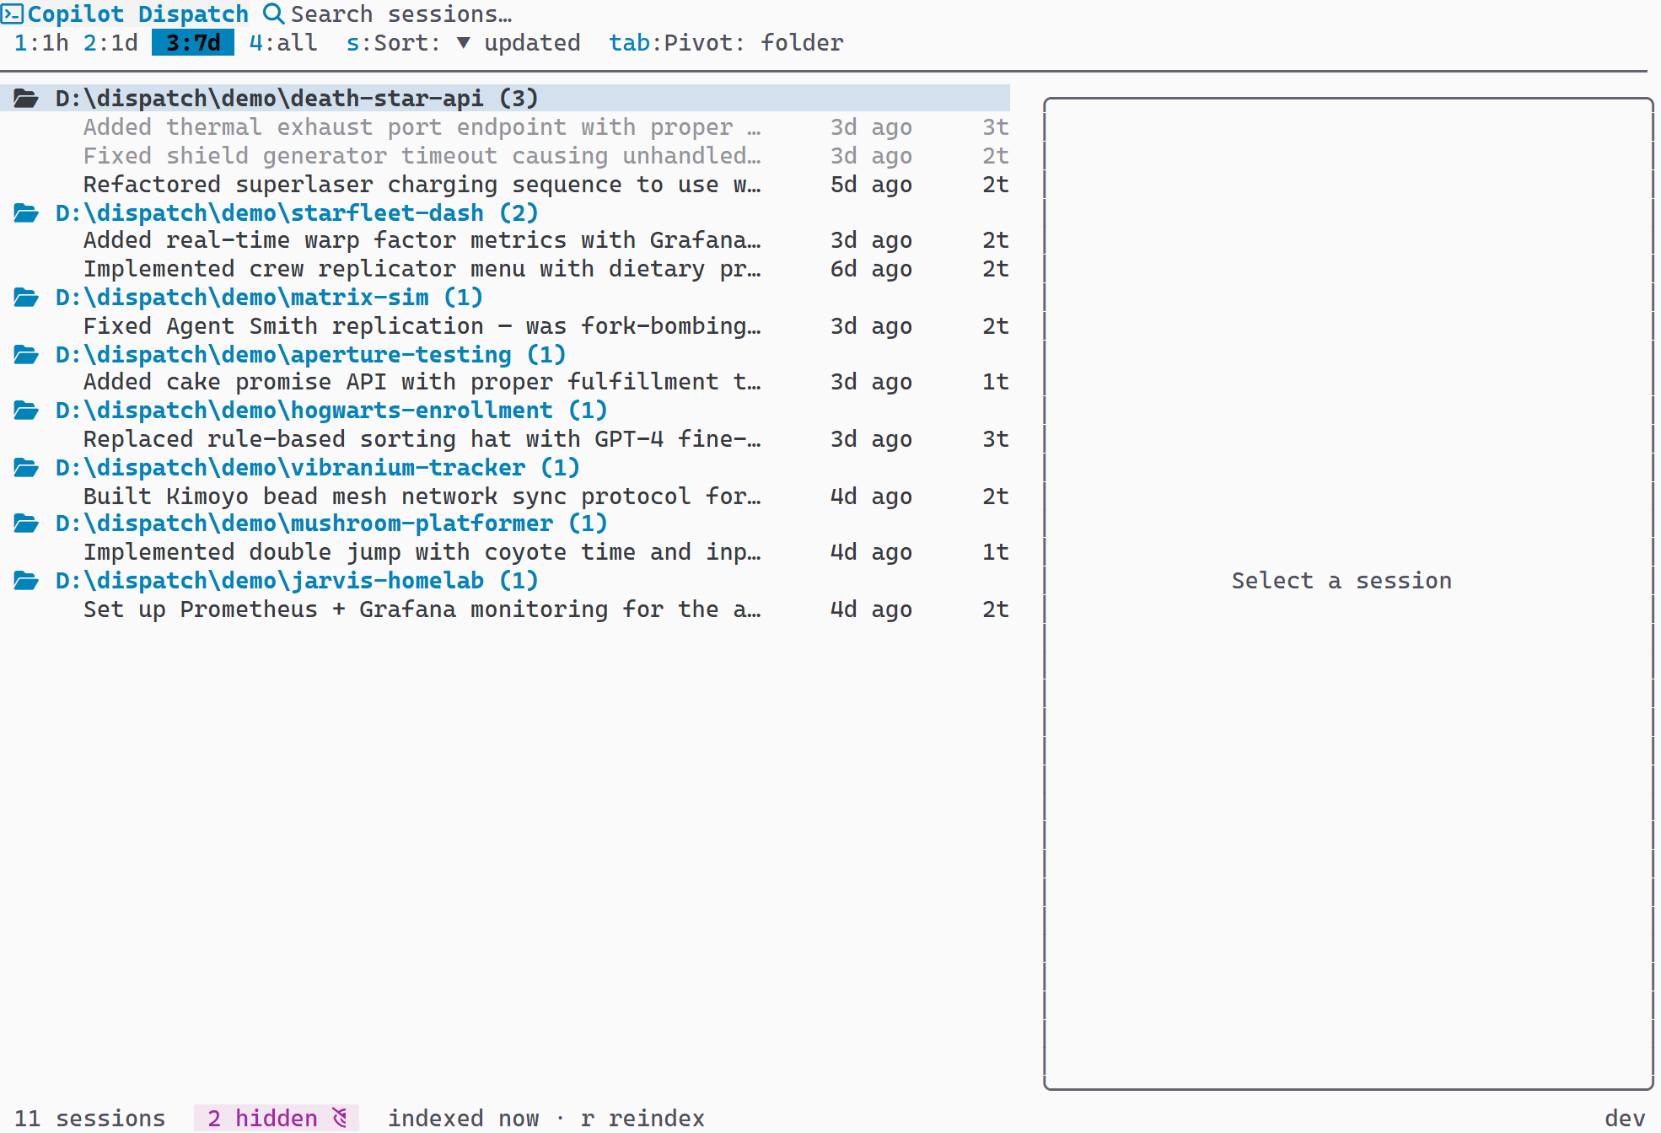Click the search magnifier icon

pos(272,13)
